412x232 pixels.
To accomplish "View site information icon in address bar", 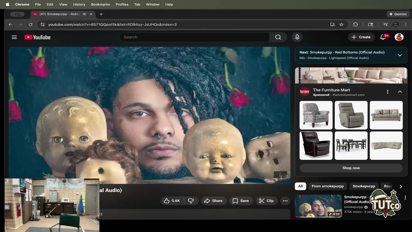I will tap(42, 24).
